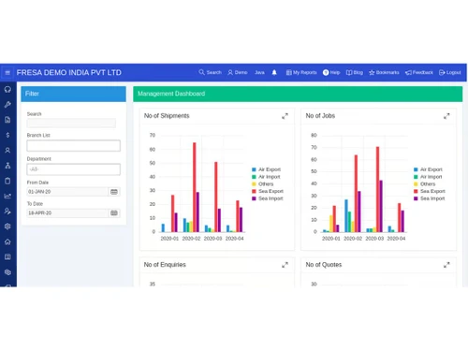Image resolution: width=468 pixels, height=351 pixels.
Task: Toggle Air Import legend in Shipments chart
Action: [x=266, y=177]
